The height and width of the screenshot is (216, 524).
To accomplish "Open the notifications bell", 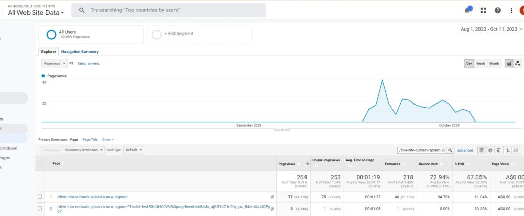I will tap(467, 10).
